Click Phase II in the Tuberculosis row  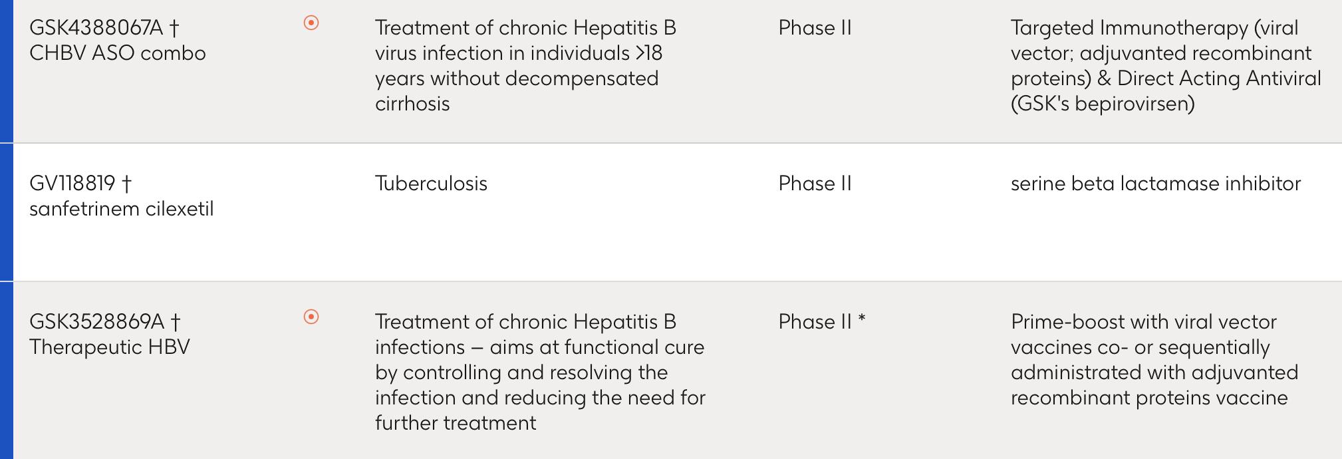(x=815, y=184)
